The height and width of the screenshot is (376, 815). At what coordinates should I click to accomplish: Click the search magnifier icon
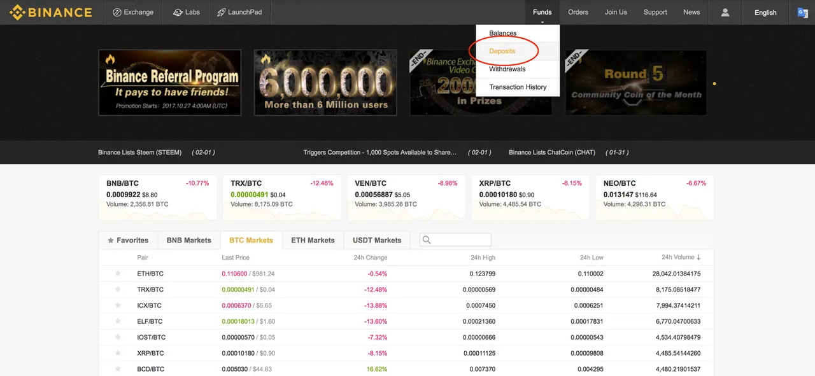pos(427,240)
